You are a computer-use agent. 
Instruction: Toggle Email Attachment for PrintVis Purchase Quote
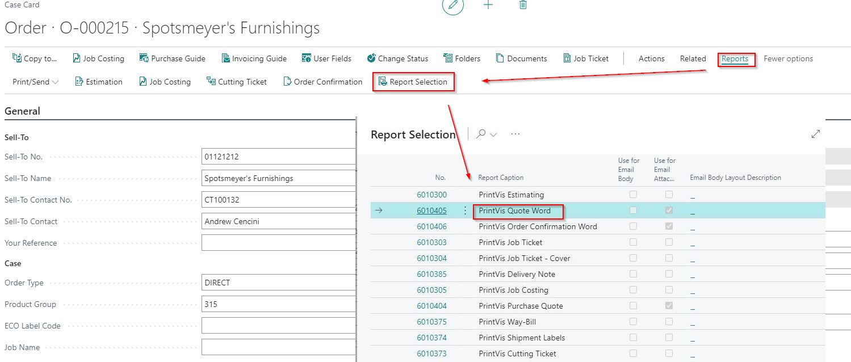669,305
